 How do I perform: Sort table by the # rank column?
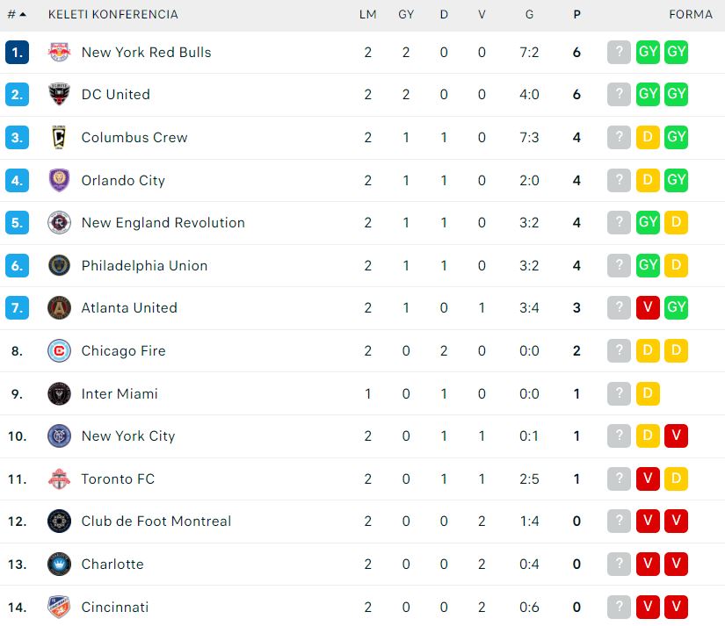(17, 14)
